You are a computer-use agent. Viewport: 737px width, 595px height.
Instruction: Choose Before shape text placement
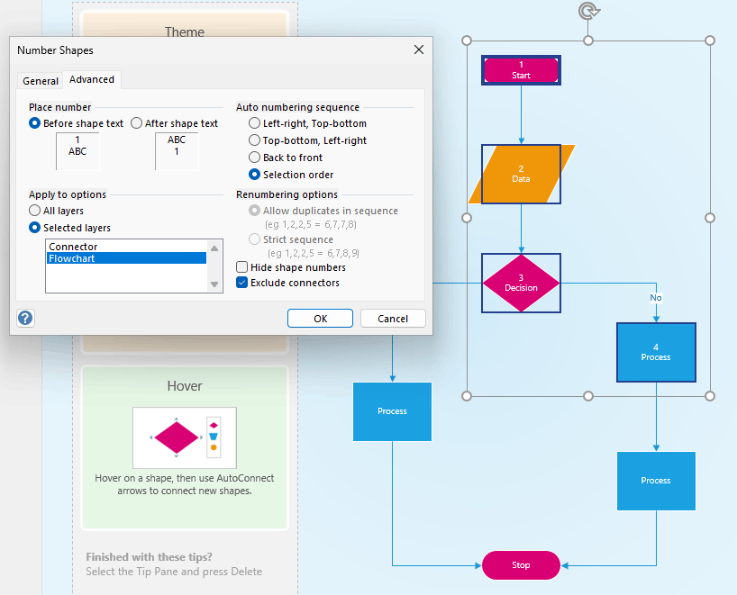[77, 123]
